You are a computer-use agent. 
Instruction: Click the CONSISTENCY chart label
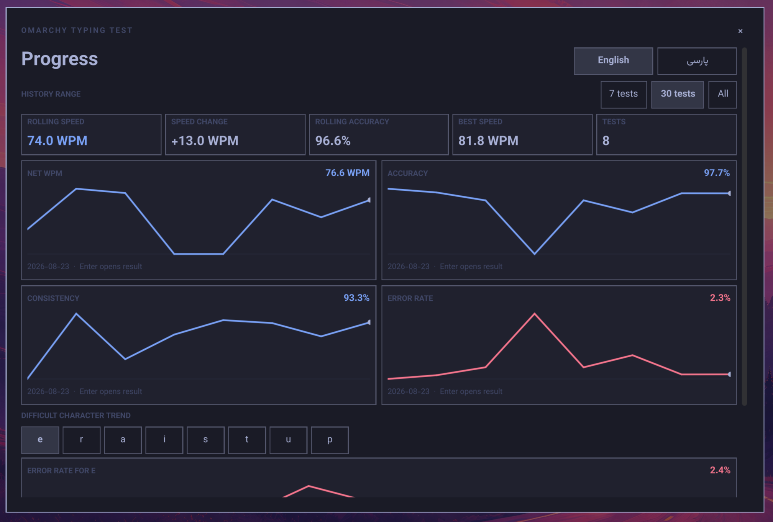click(x=53, y=298)
